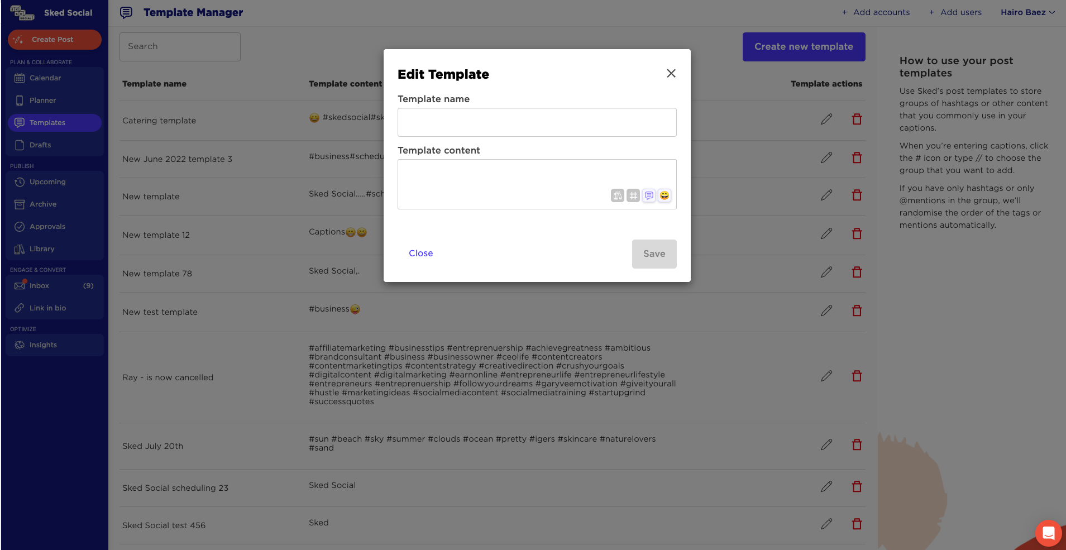Screen dimensions: 1066x550
Task: Focus the Template name input field
Action: point(537,122)
